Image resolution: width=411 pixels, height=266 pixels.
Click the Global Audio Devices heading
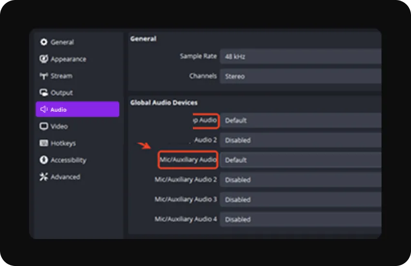(x=164, y=102)
